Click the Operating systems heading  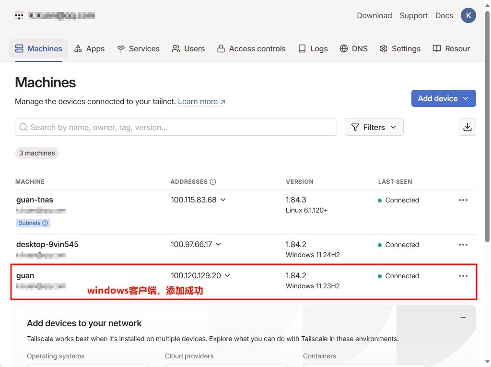(56, 356)
